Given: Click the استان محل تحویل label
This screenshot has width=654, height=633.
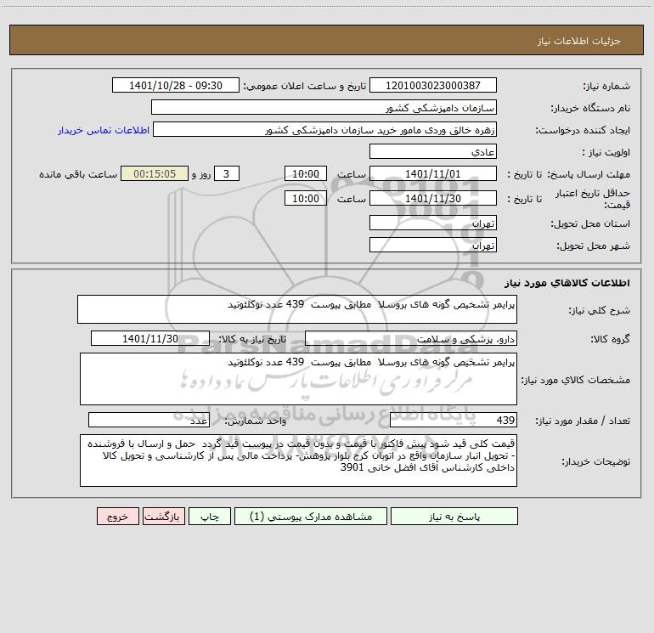Looking at the screenshot, I should [590, 224].
